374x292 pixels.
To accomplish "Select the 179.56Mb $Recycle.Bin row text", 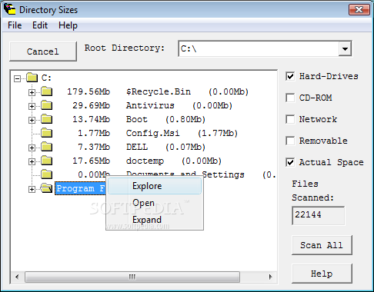I will pos(158,91).
